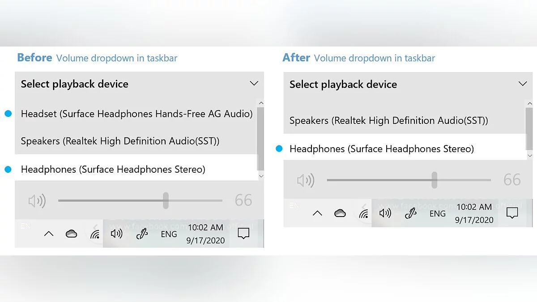Click the 'After' heading text
The height and width of the screenshot is (302, 537).
point(296,58)
